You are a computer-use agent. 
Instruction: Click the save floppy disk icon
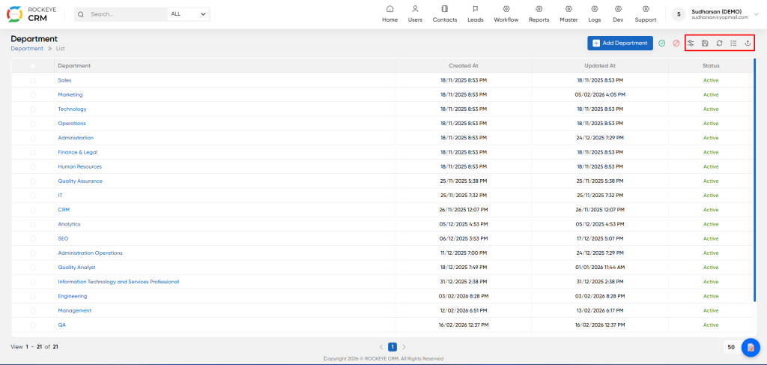(705, 43)
